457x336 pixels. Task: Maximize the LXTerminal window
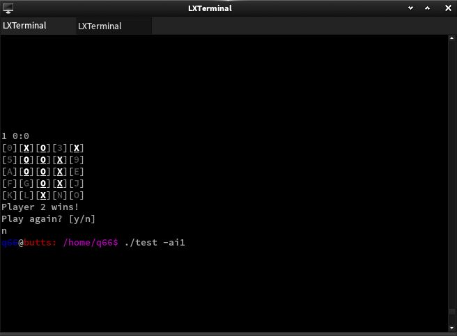pos(427,8)
